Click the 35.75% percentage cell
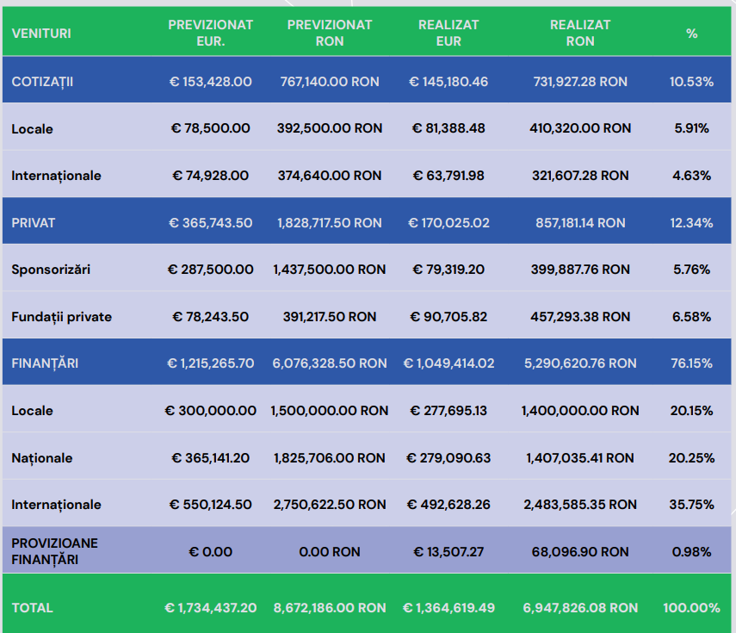Screen dimensions: 736x633 point(691,505)
